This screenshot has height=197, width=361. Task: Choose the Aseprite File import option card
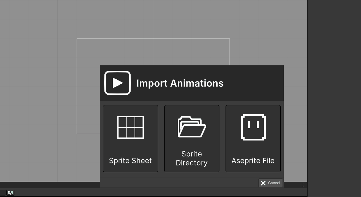[x=253, y=139]
